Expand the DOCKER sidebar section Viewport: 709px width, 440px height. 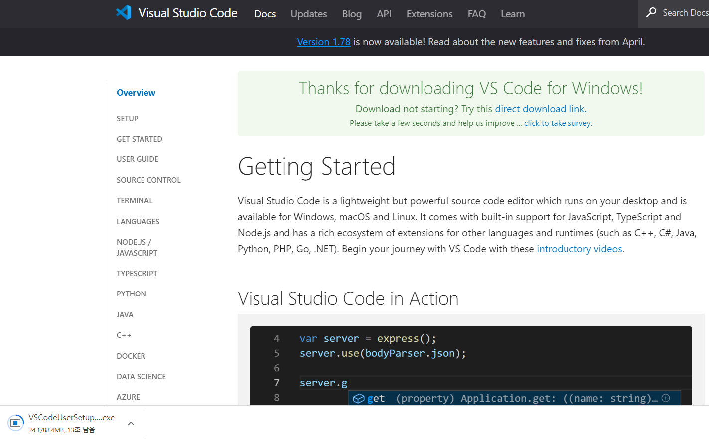(x=131, y=356)
